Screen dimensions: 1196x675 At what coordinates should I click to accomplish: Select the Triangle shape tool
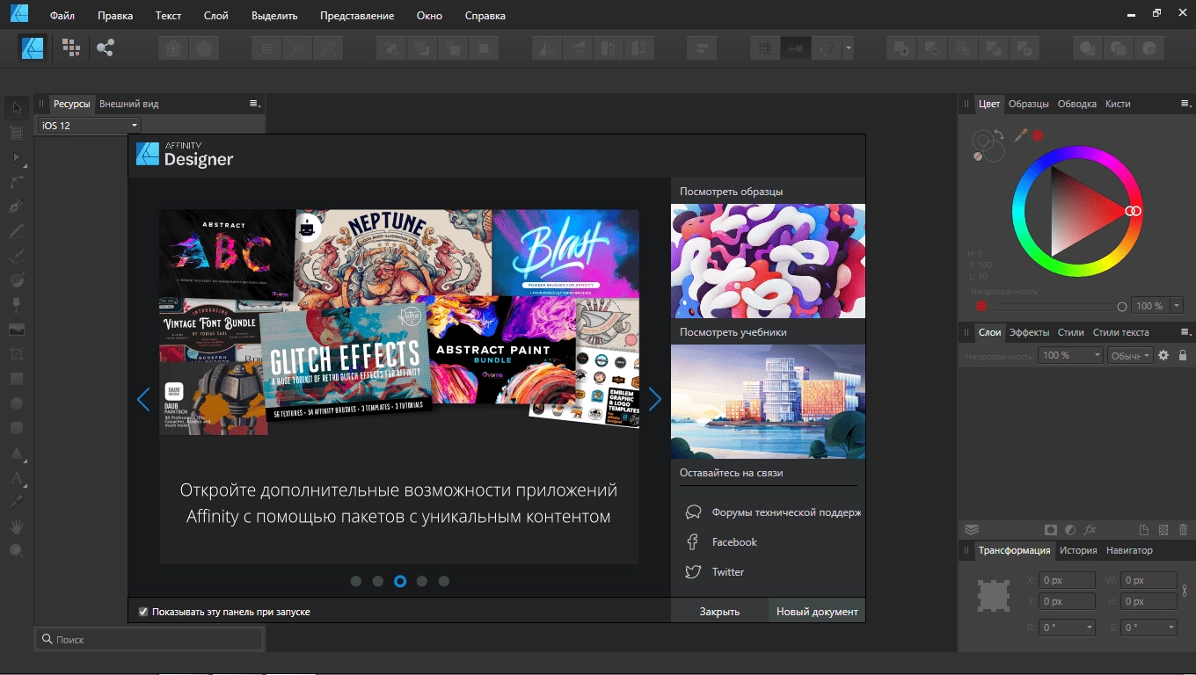[x=16, y=454]
